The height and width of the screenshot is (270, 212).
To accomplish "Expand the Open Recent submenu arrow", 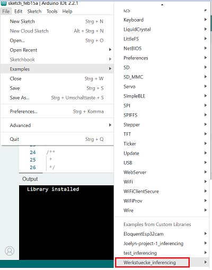I will [x=110, y=50].
